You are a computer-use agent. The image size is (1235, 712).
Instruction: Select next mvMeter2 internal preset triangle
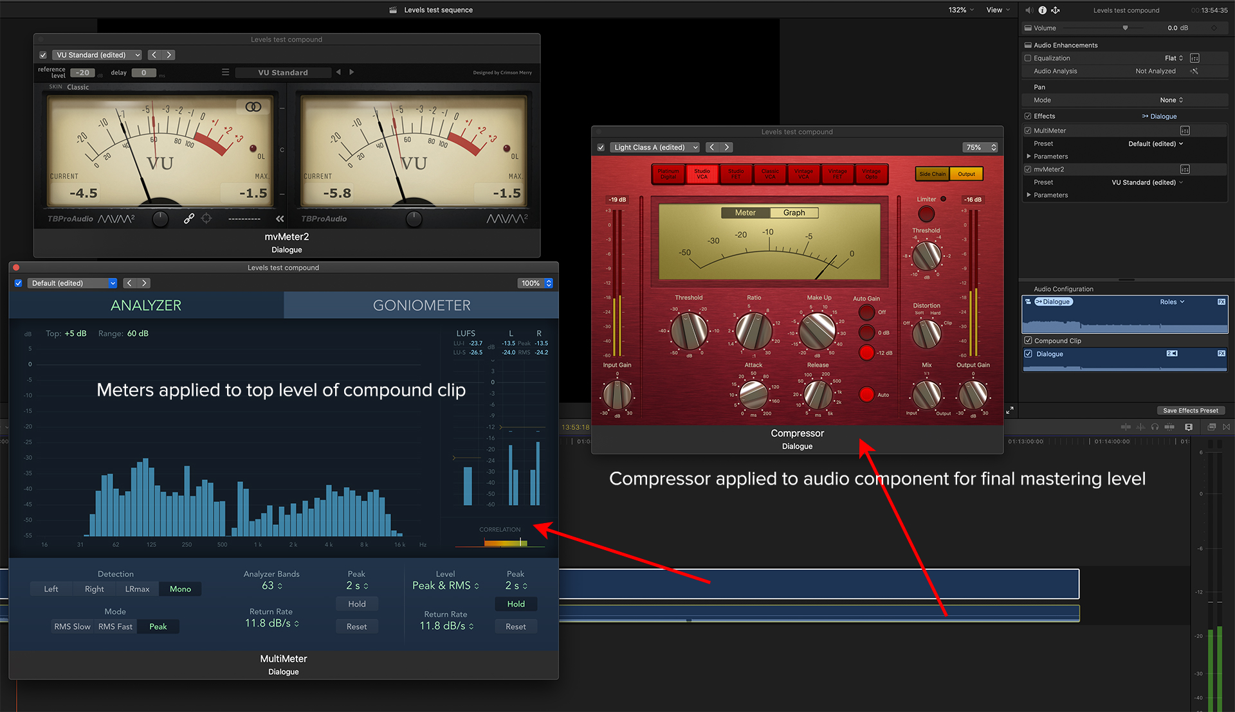(x=352, y=73)
